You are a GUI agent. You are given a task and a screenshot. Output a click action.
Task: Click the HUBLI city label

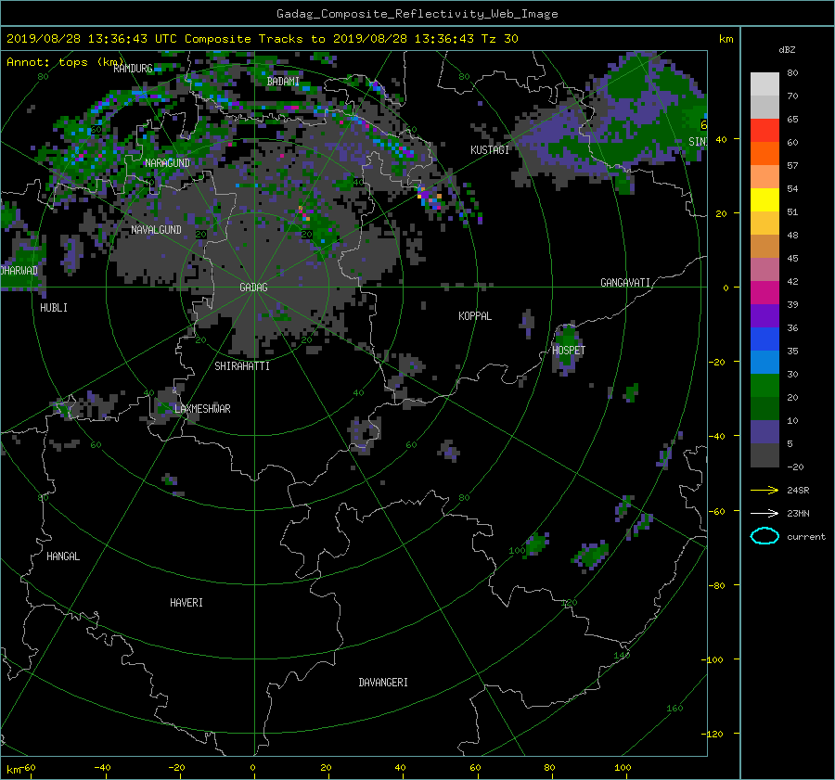tap(54, 308)
